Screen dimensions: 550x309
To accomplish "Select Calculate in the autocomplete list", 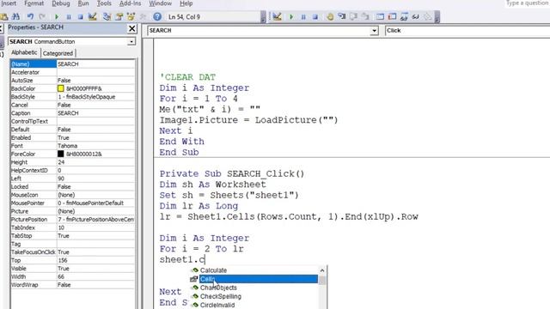I will (x=213, y=270).
